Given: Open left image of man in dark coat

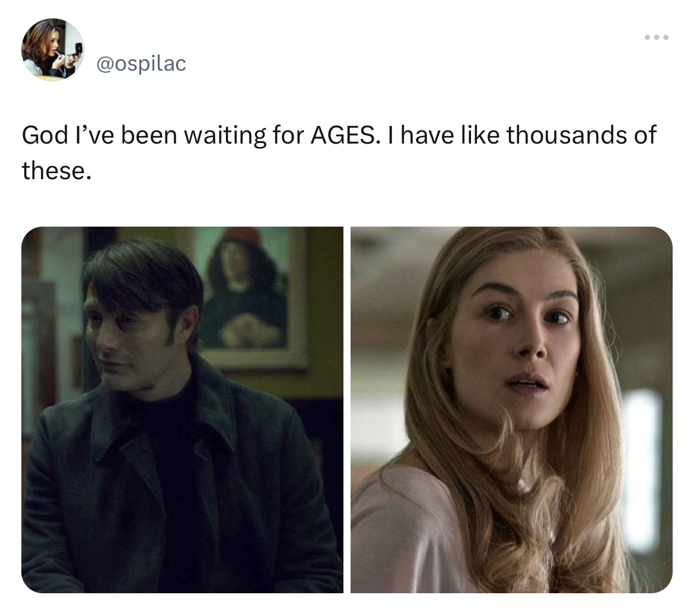Looking at the screenshot, I should [x=182, y=409].
